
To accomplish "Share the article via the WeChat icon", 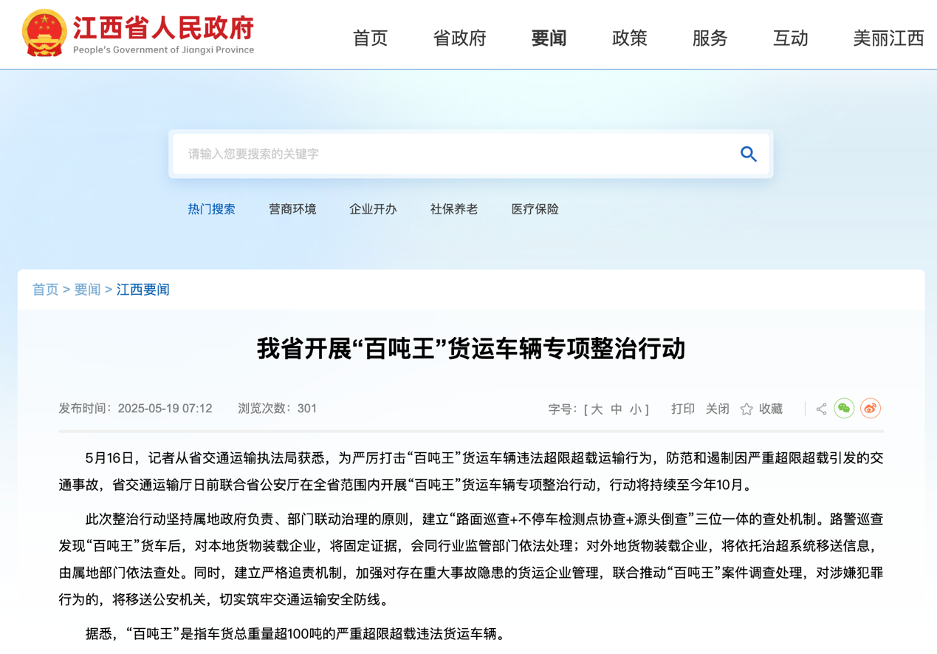I will (844, 408).
